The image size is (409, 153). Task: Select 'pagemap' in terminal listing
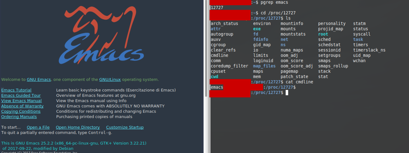(x=290, y=71)
